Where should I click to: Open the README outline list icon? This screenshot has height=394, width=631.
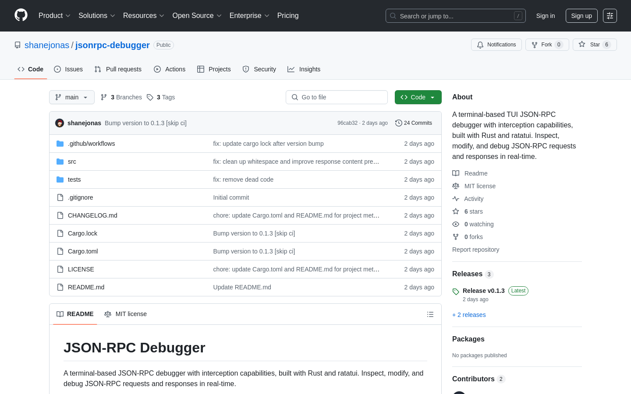pyautogui.click(x=430, y=314)
